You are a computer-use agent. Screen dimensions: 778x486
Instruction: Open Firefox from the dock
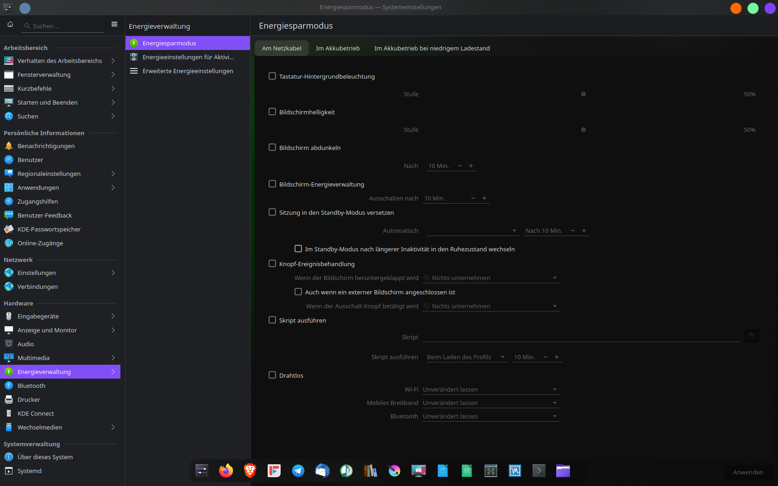[x=226, y=471]
